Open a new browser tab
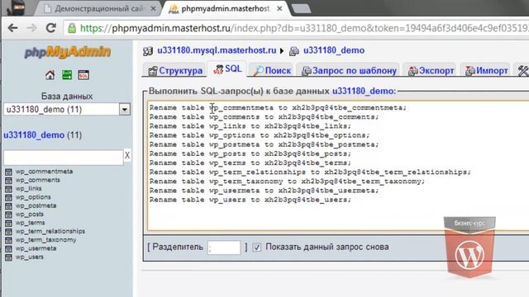529x297 pixels. [x=301, y=9]
